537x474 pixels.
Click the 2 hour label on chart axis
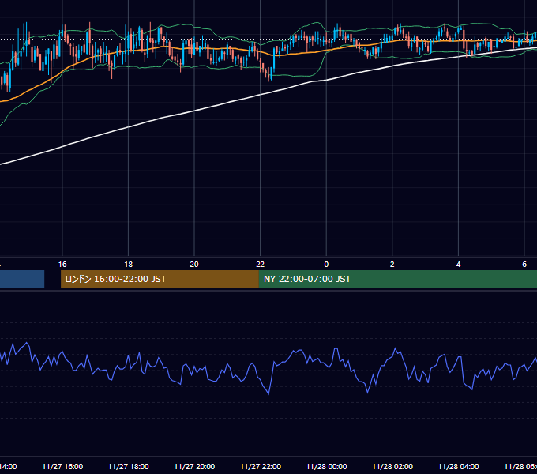click(392, 265)
